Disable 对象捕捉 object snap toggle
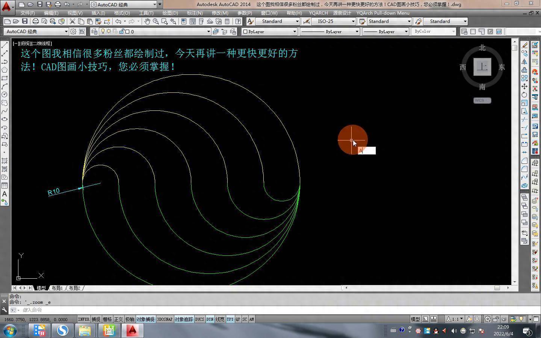This screenshot has height=338, width=541. tap(145, 319)
